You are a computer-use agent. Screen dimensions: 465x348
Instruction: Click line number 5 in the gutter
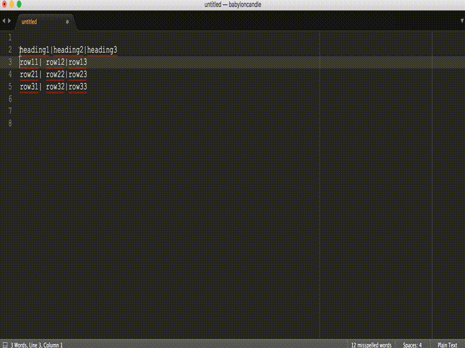(10, 86)
